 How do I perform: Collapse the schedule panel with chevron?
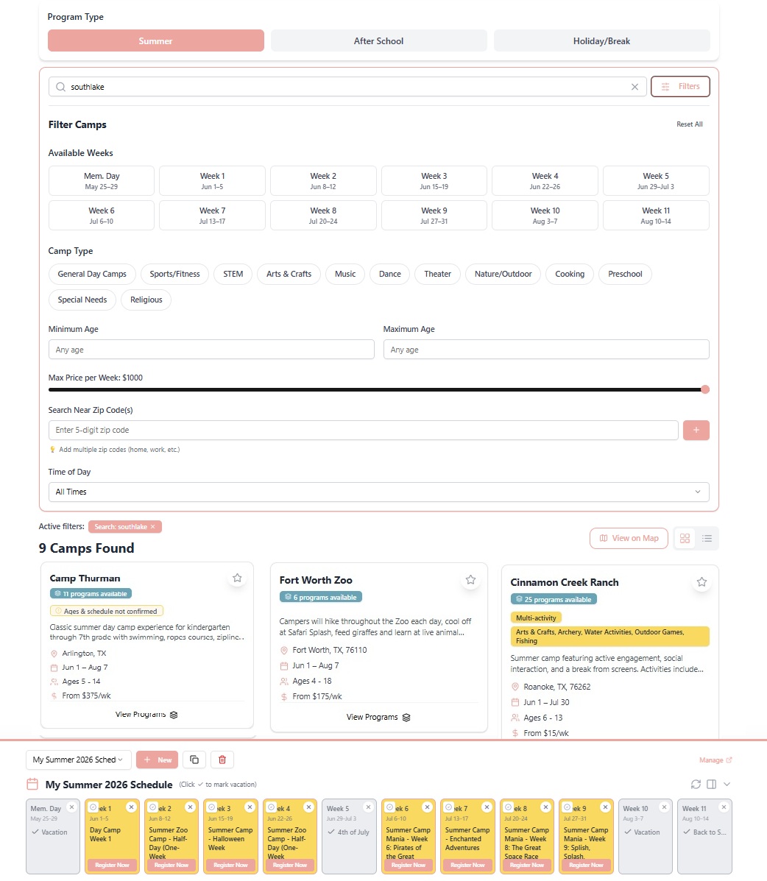coord(727,784)
